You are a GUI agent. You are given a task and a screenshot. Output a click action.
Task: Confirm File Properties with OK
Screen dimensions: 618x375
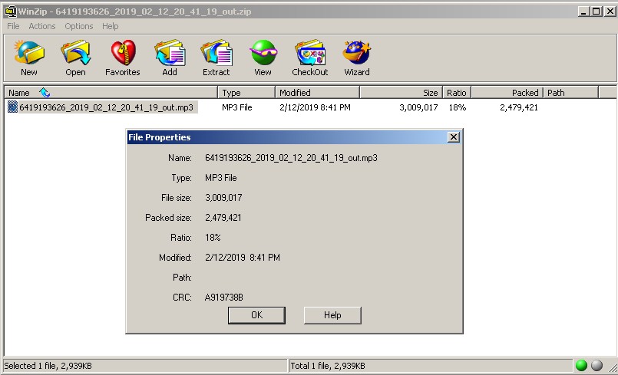coord(256,315)
